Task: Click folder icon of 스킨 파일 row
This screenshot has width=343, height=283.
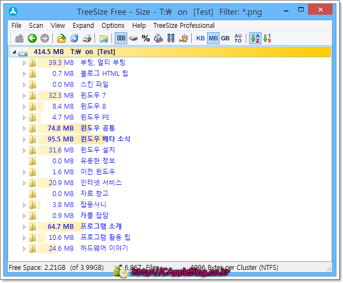Action: pos(32,85)
